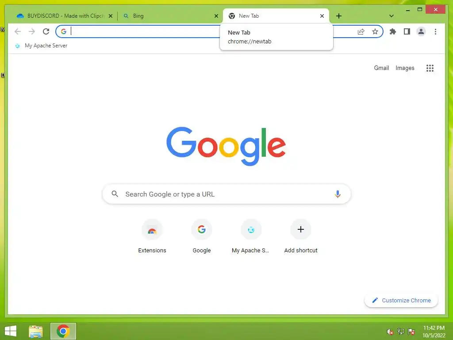Open the Extensions puzzle icon
This screenshot has height=340, width=453.
tap(393, 31)
